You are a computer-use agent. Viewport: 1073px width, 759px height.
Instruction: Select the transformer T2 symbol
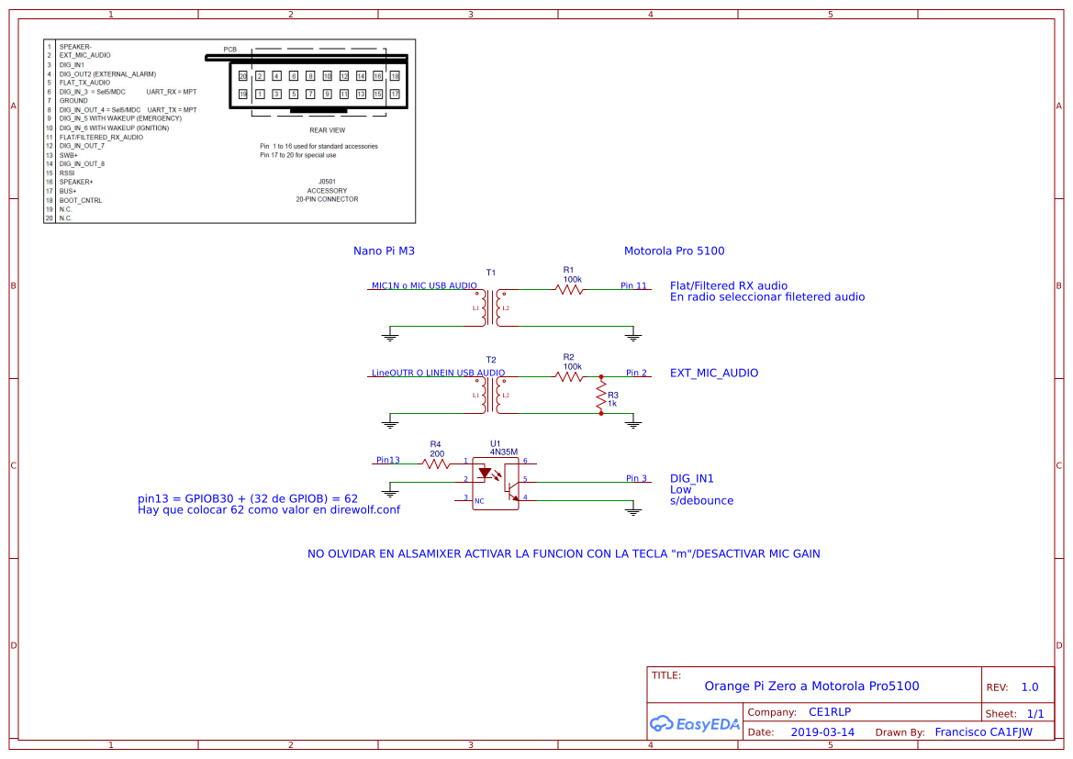coord(491,395)
